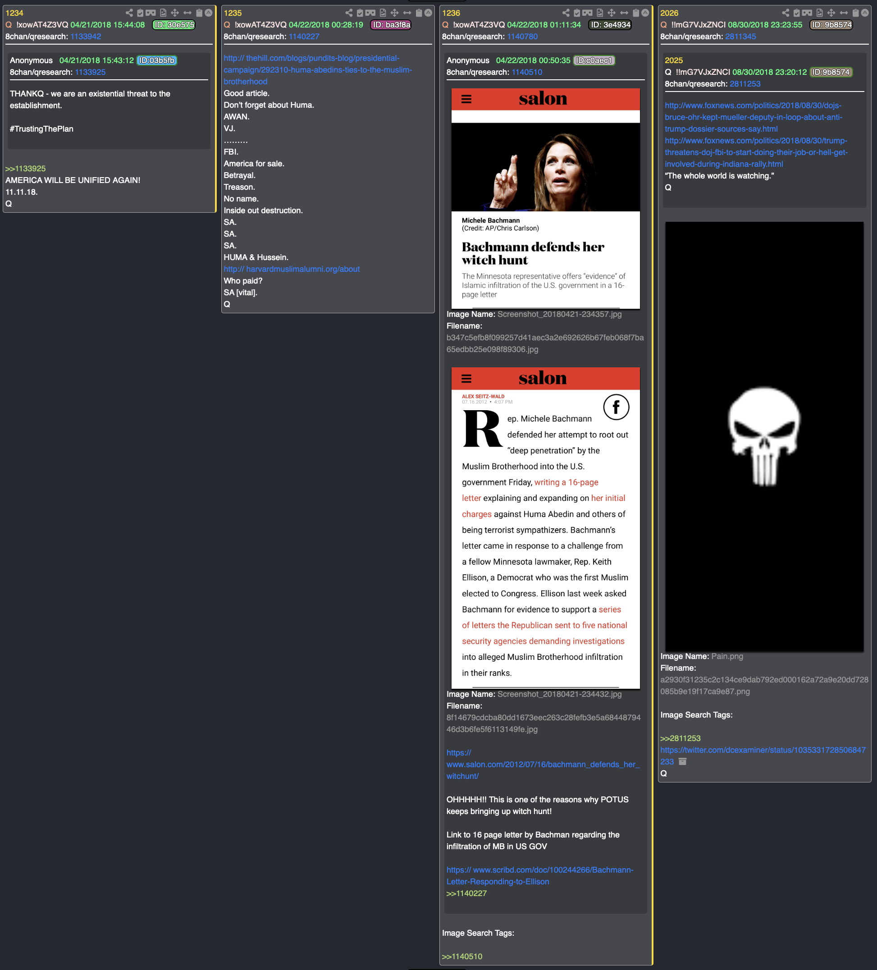Click the magenta ID: ba3f8a badge
877x970 pixels.
[x=391, y=24]
